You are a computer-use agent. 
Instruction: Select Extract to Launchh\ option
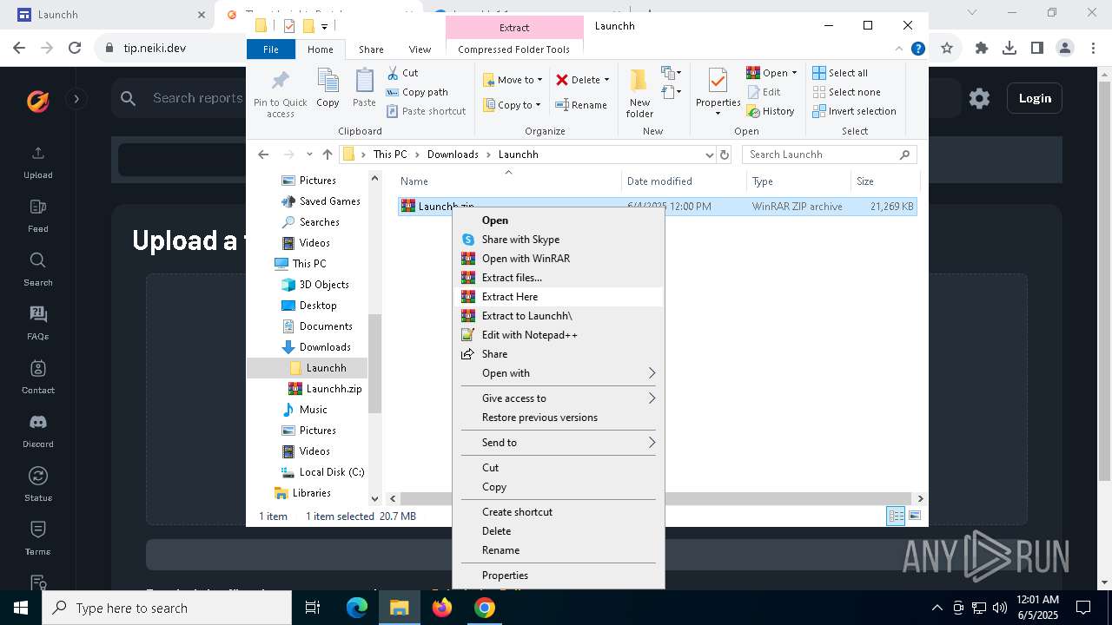(558, 316)
